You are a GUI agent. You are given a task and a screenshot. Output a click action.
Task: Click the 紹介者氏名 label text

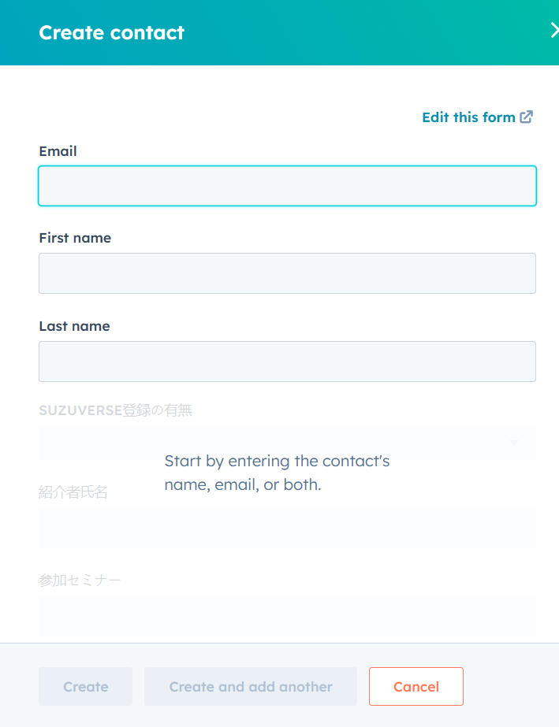[x=73, y=492]
